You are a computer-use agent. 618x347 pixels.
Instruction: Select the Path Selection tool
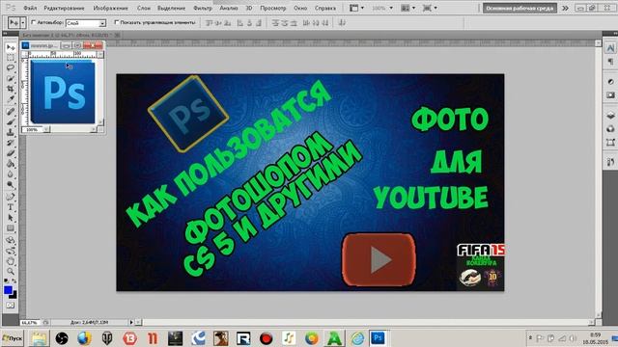(11, 217)
